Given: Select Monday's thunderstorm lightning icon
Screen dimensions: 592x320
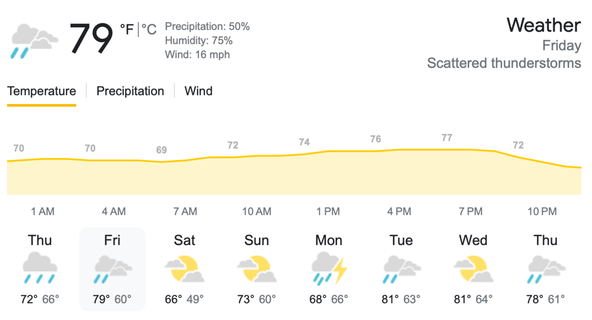Looking at the screenshot, I should (x=329, y=269).
